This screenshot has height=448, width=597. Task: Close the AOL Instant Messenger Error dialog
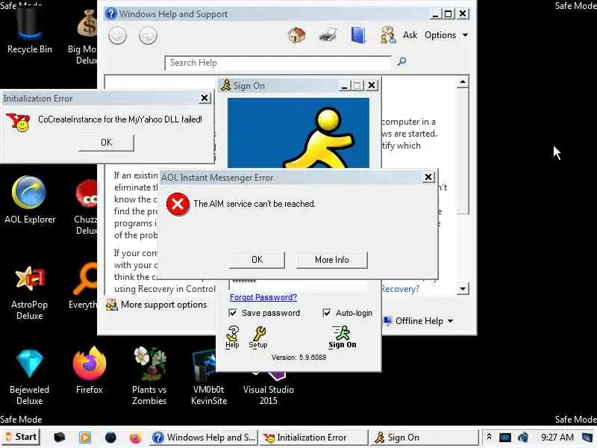tap(428, 177)
